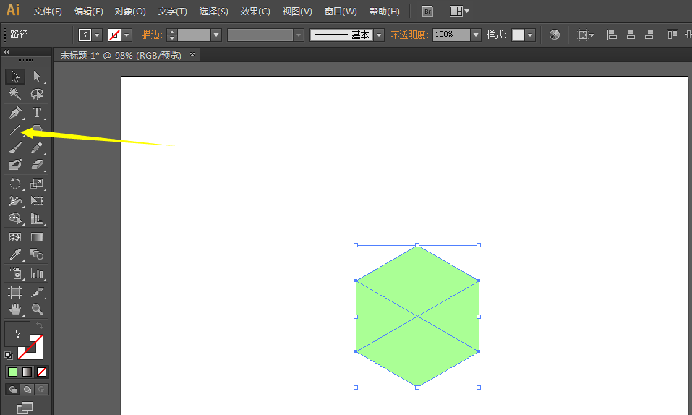This screenshot has height=415, width=692.
Task: Open Adobe Bridge with Br button
Action: point(427,12)
